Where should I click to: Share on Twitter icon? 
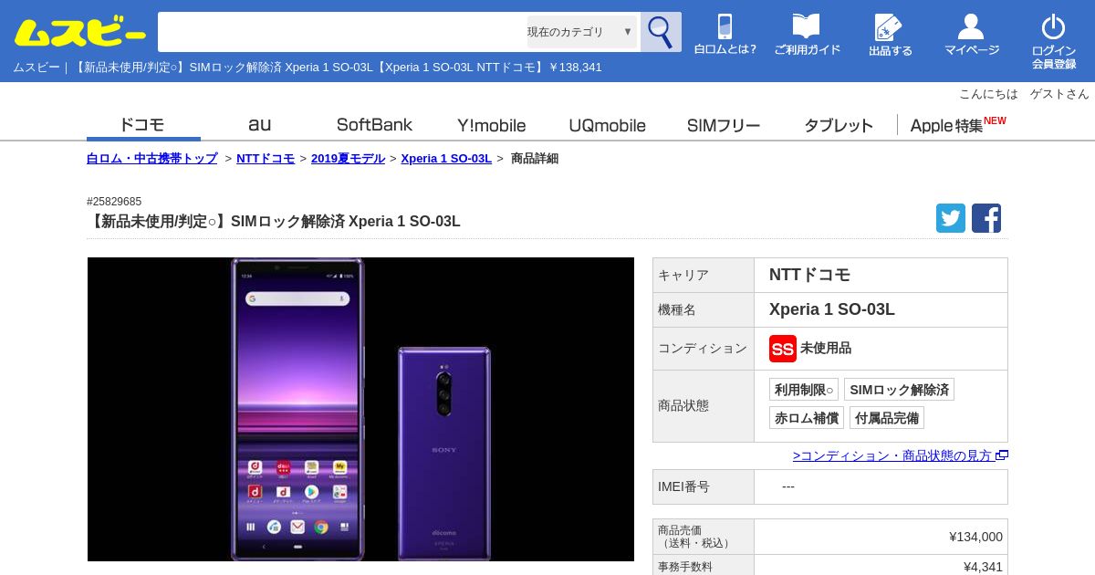(x=951, y=218)
